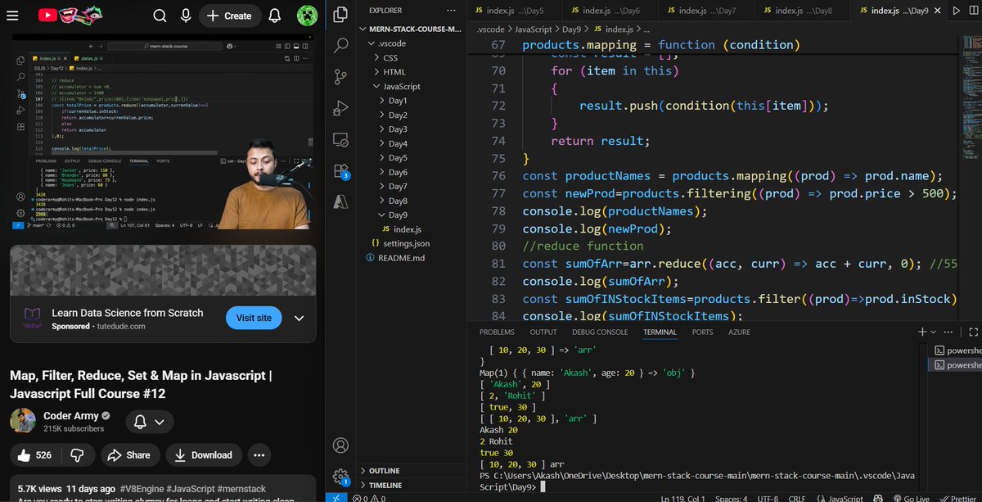Open Prettier status bar item

(957, 497)
